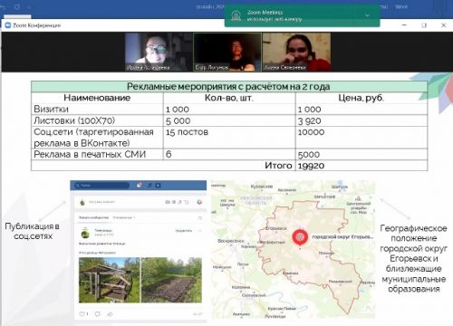Click the total value '19920'
This screenshot has height=326, width=453.
pos(311,166)
